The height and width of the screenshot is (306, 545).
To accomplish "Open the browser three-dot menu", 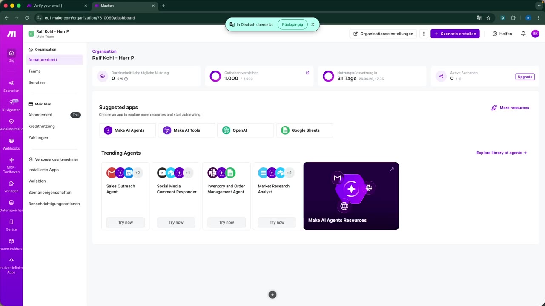I will point(539,18).
